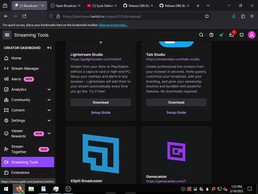The width and height of the screenshot is (258, 194).
Task: Open the Firefox application menu
Action: click(252, 16)
